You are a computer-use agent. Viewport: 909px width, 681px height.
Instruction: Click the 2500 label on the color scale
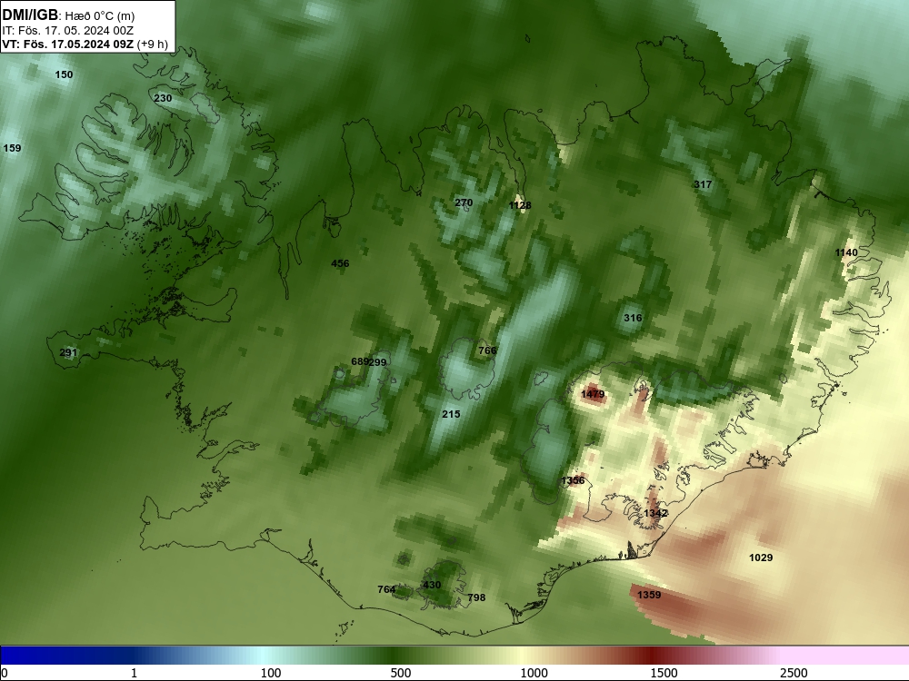point(794,673)
